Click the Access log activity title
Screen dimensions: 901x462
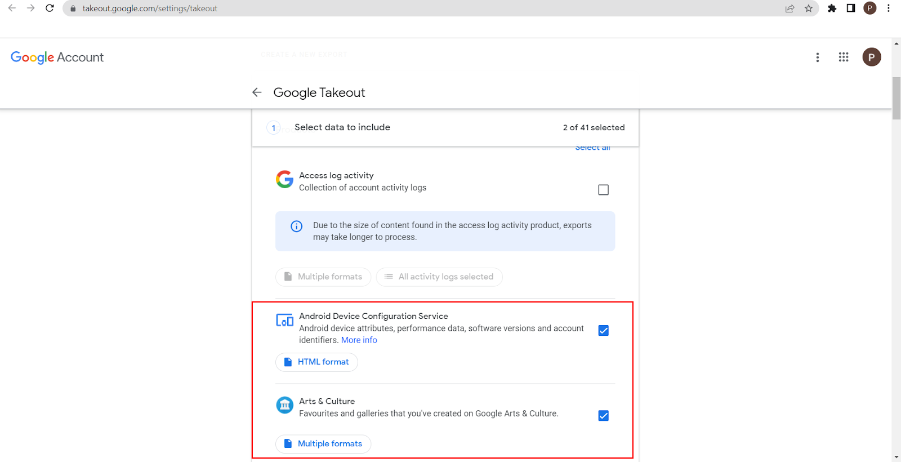click(336, 176)
